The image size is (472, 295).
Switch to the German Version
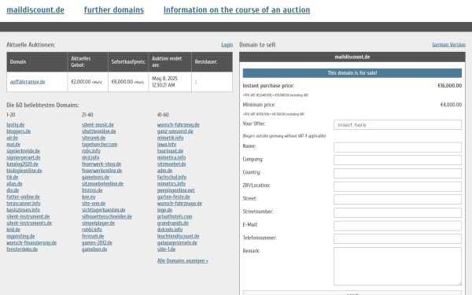449,45
